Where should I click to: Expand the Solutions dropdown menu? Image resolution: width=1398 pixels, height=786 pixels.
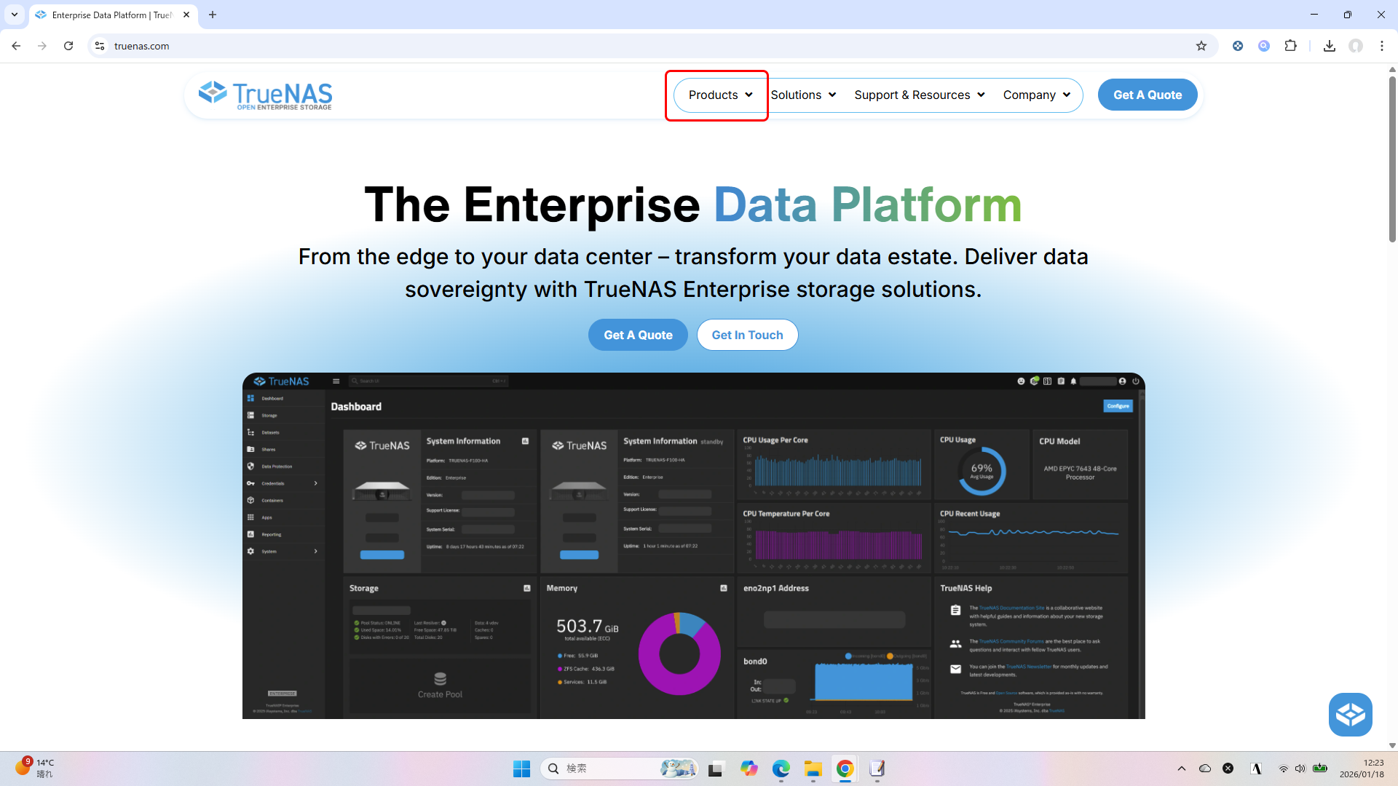click(x=803, y=95)
